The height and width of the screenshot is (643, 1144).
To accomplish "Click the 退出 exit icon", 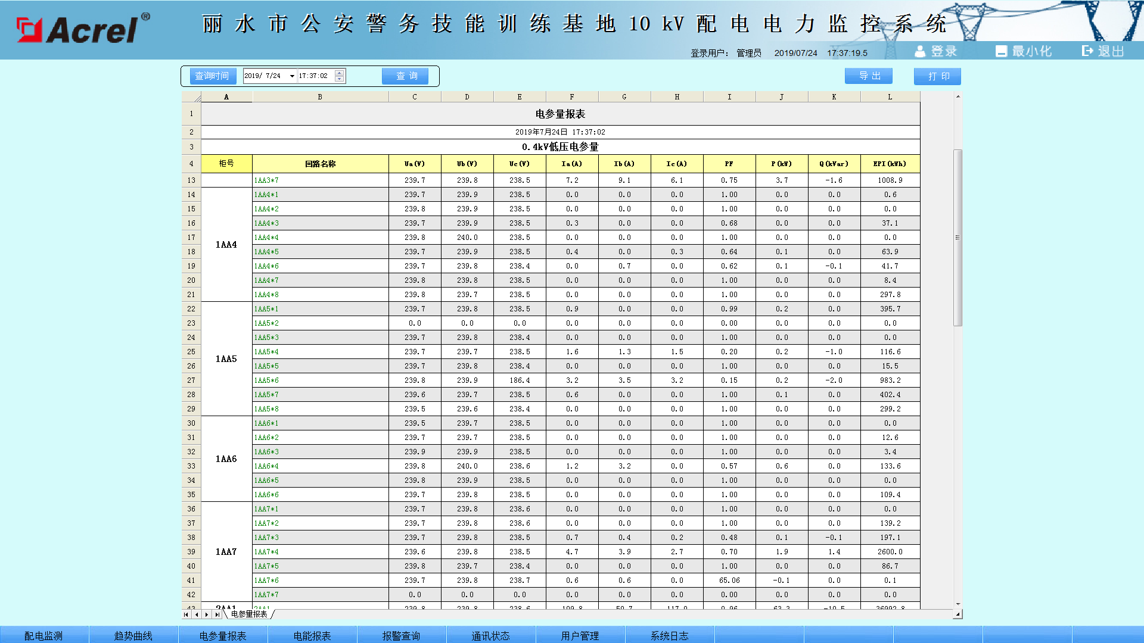I will [x=1087, y=51].
